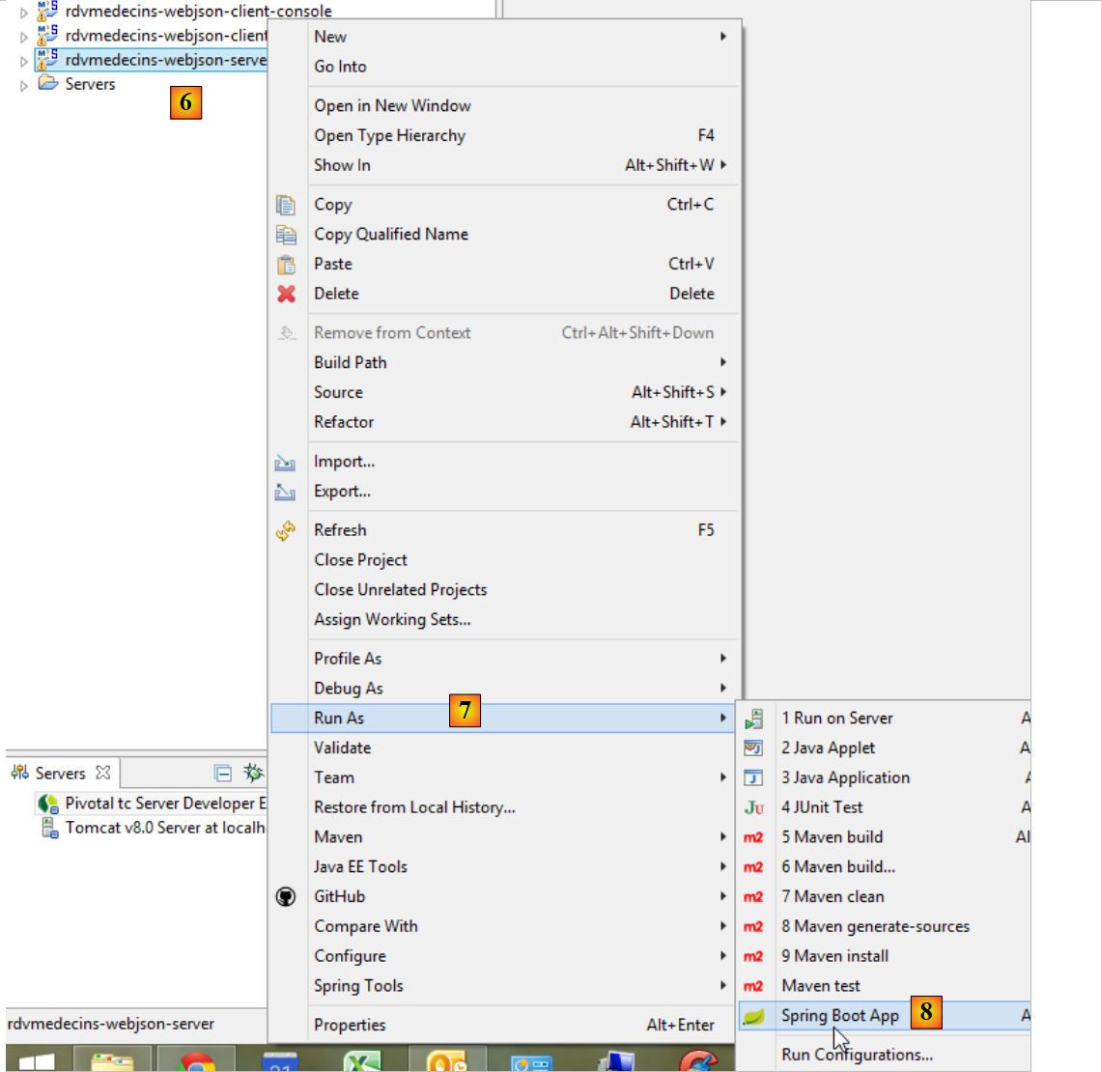Close the Servers view tab
Screen dimensions: 1101x1072
(x=103, y=773)
